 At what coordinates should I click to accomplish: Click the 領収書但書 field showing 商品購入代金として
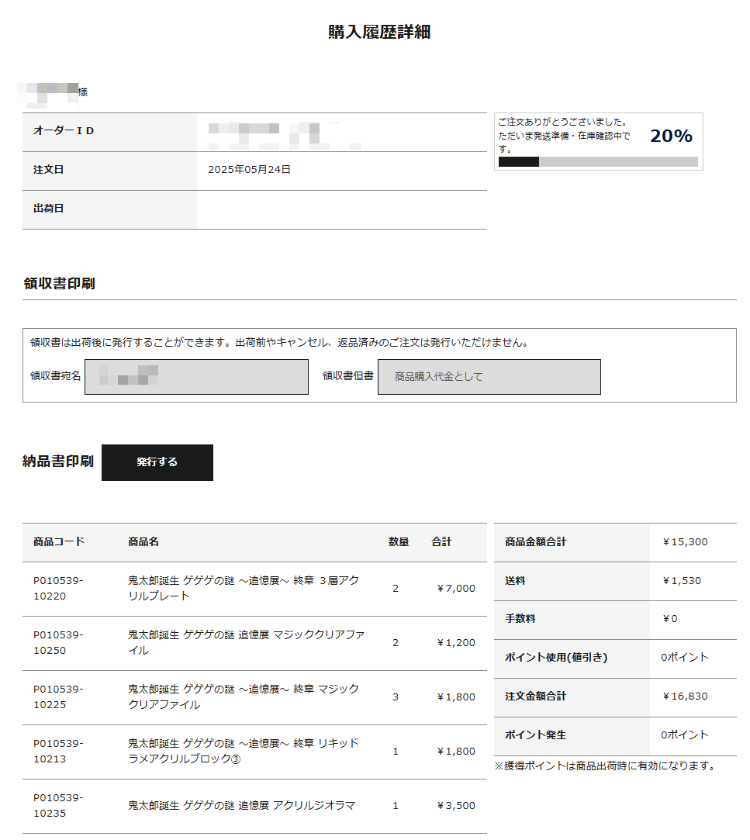[x=489, y=377]
